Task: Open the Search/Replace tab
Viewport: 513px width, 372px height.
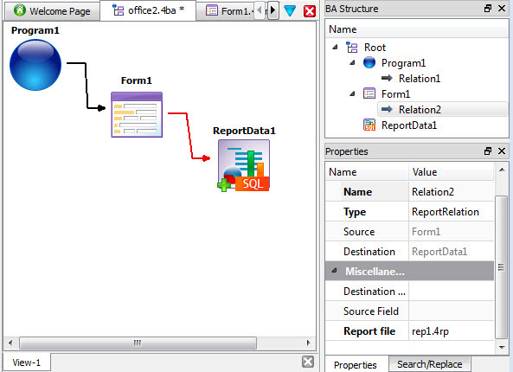Action: pos(430,364)
